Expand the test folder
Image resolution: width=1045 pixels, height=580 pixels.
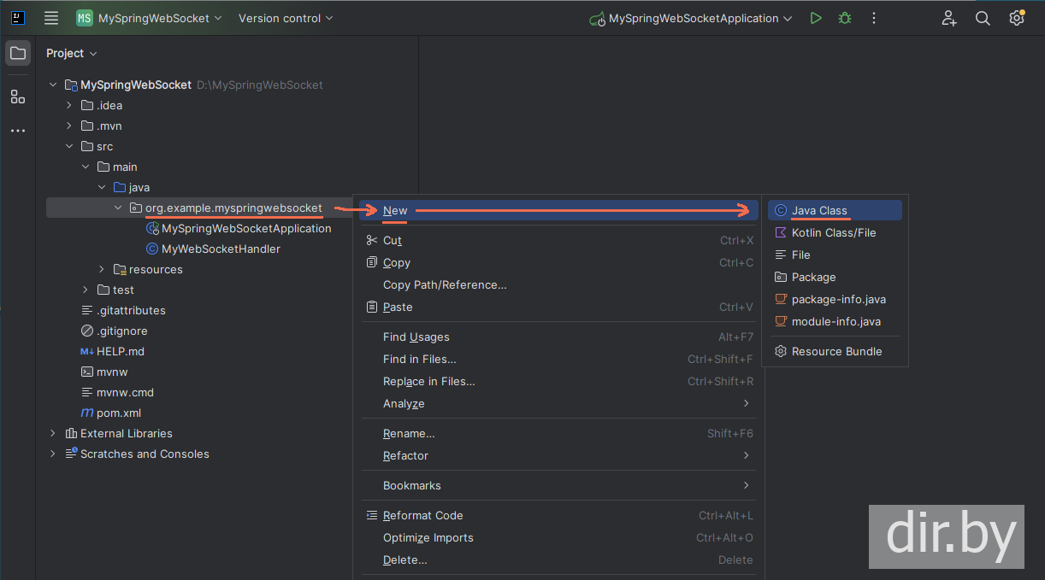(86, 290)
